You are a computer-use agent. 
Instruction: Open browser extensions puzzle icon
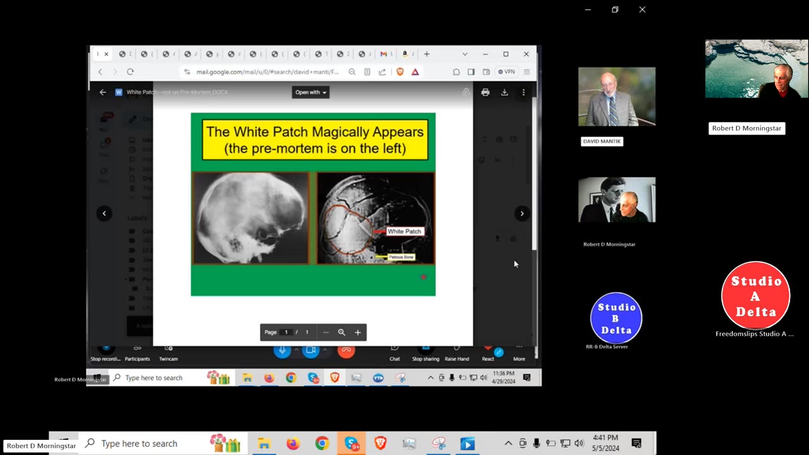tap(456, 72)
